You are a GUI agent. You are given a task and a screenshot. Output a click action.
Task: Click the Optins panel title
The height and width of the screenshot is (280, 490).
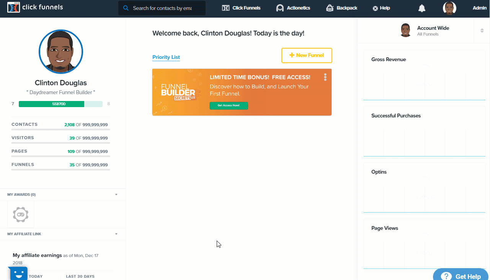coord(379,172)
